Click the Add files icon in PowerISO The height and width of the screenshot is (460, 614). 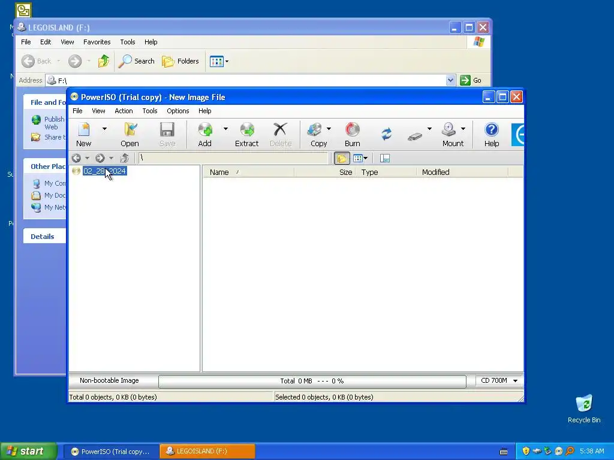coord(205,134)
